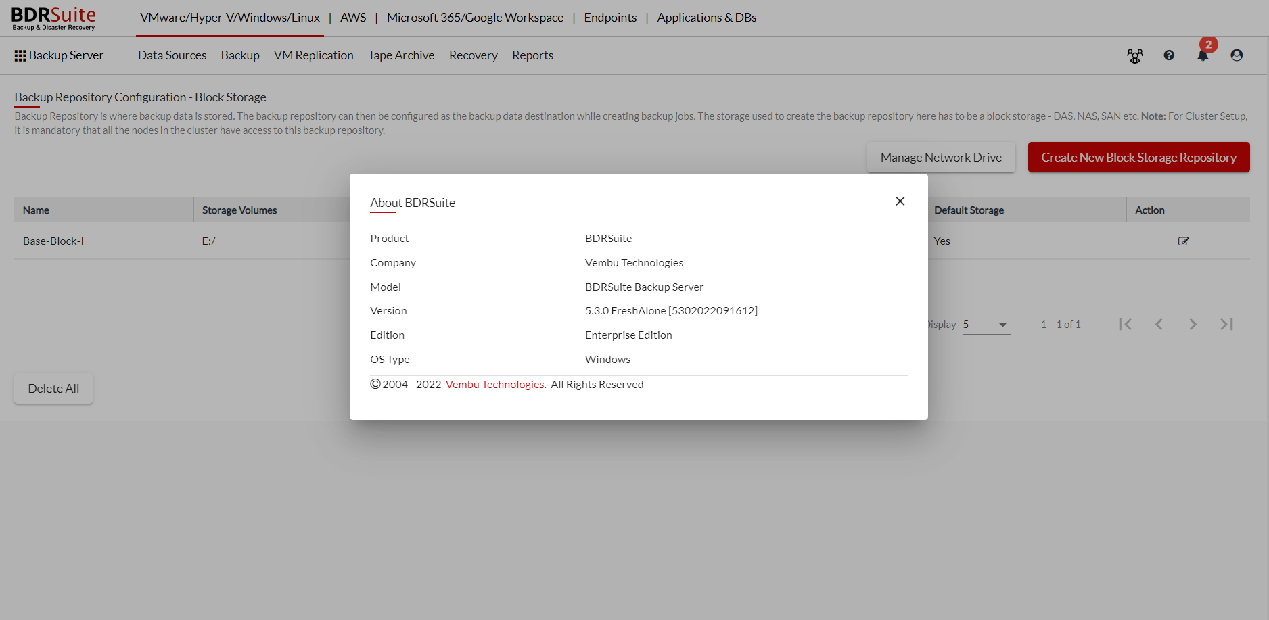The height and width of the screenshot is (620, 1269).
Task: Open the Reports menu
Action: 532,55
